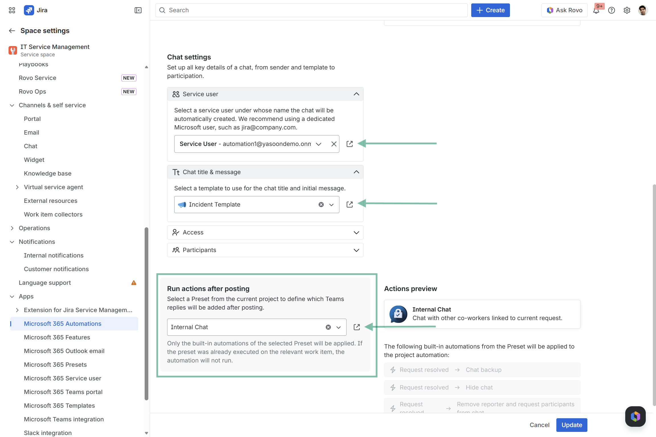The height and width of the screenshot is (437, 656).
Task: Open the help question mark icon
Action: click(612, 11)
